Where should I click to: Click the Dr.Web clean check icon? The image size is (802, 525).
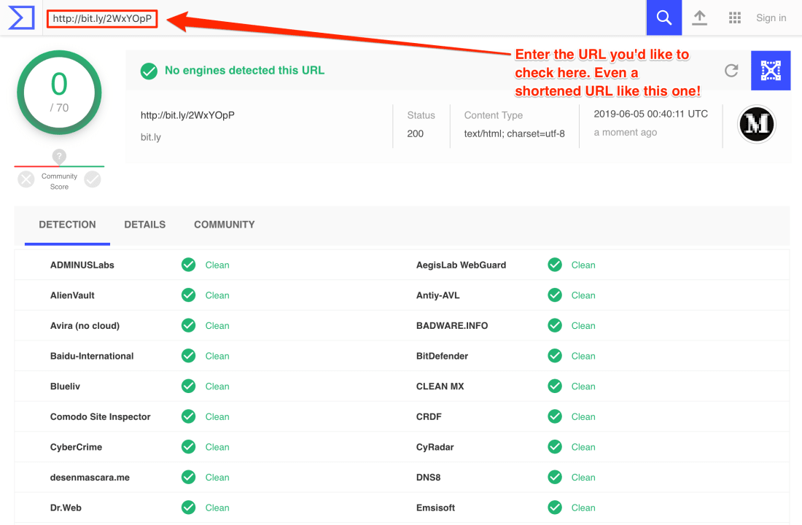point(188,507)
